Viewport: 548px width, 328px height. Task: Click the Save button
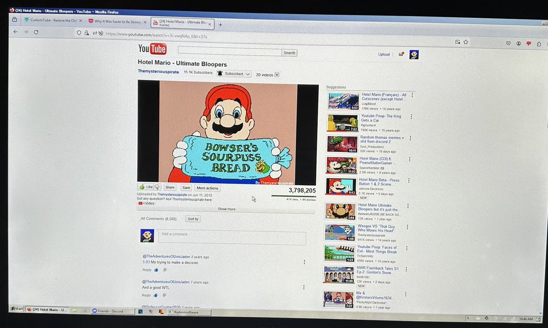coord(186,187)
